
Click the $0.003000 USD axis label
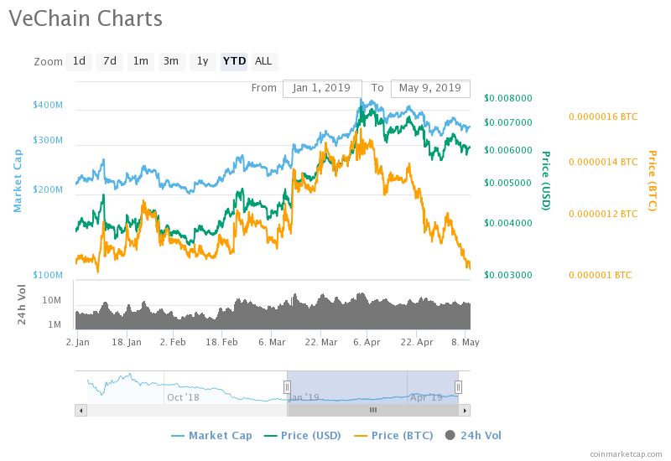pyautogui.click(x=508, y=275)
